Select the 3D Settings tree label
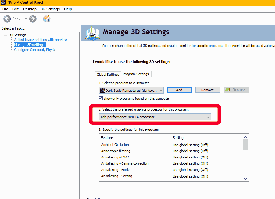Screen dimensions: 275x199 tap(18, 35)
